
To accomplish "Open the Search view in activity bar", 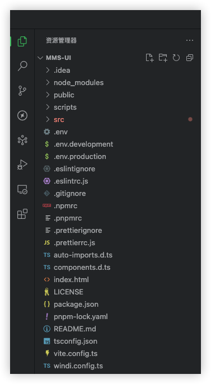I will coord(22,66).
